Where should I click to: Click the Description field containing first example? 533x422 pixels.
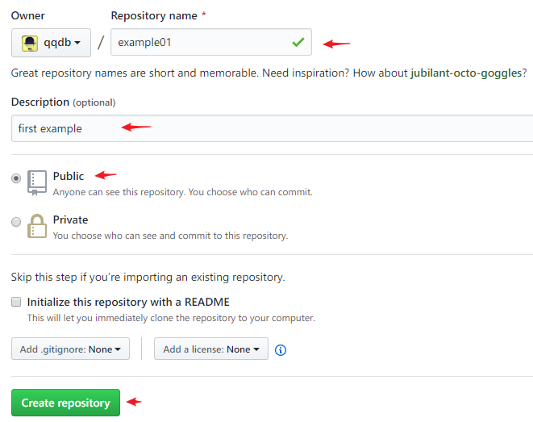[272, 128]
